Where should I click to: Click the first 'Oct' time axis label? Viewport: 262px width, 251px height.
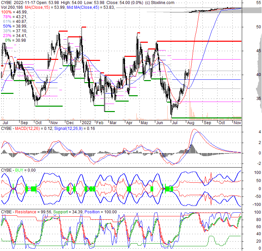click(x=38, y=123)
